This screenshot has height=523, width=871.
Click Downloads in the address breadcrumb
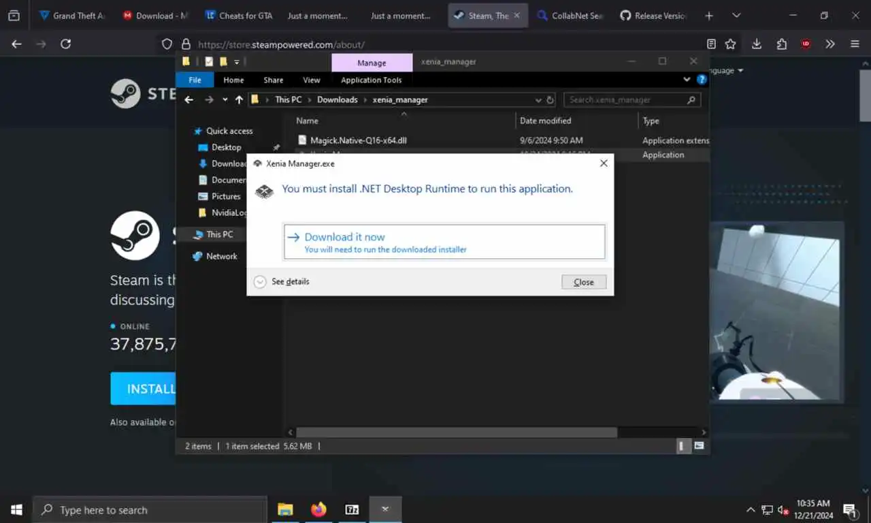(x=337, y=99)
